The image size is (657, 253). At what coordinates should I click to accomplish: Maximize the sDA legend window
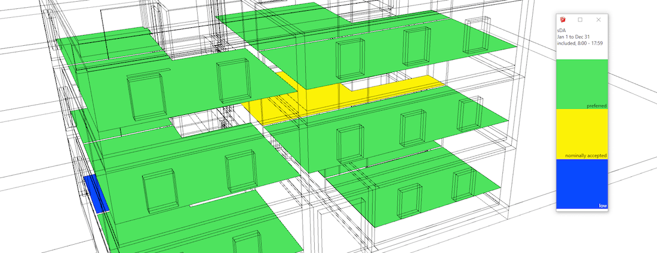coord(581,20)
